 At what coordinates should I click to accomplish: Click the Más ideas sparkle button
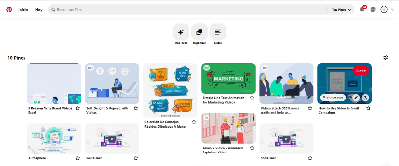click(x=181, y=32)
